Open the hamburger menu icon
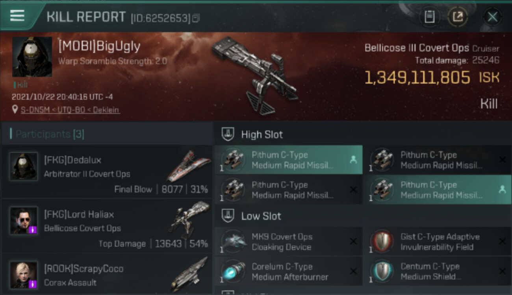The image size is (512, 295). (17, 15)
